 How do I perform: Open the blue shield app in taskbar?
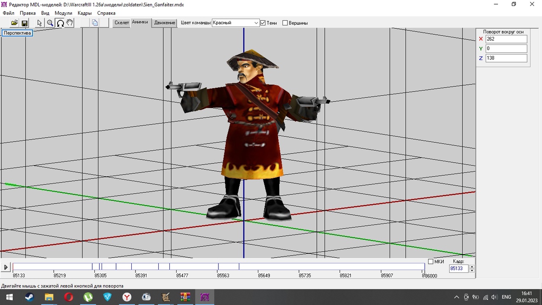(x=108, y=297)
